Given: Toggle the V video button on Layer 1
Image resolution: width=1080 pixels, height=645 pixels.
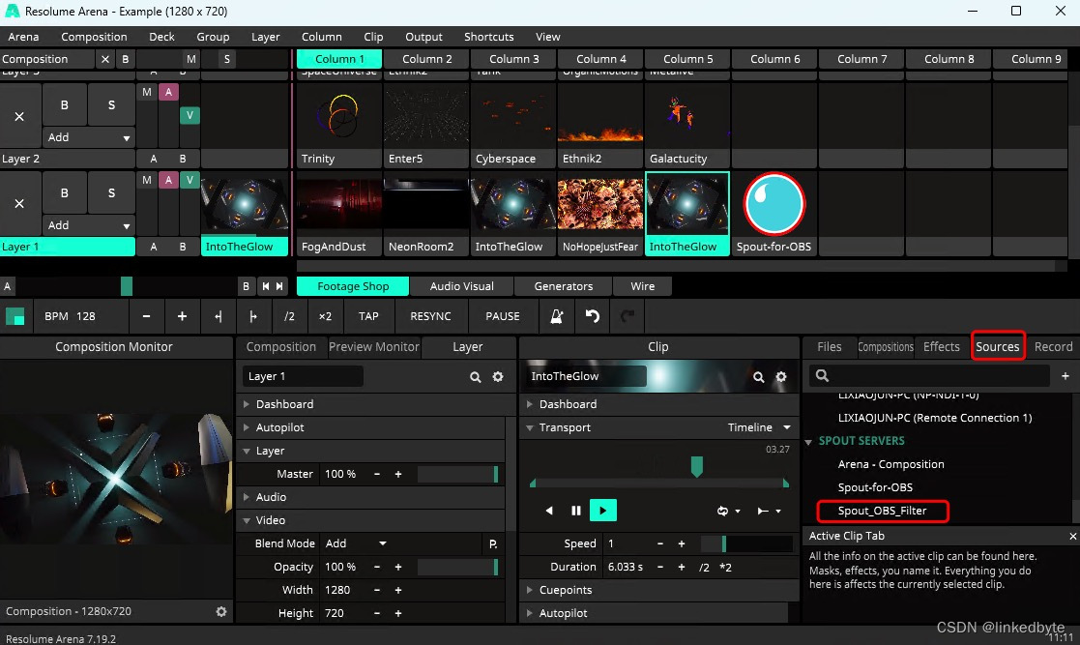Looking at the screenshot, I should [x=190, y=180].
